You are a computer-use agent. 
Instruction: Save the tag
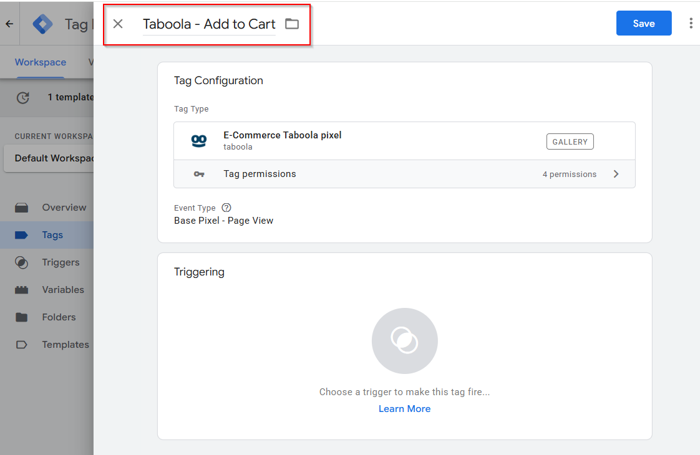click(644, 23)
